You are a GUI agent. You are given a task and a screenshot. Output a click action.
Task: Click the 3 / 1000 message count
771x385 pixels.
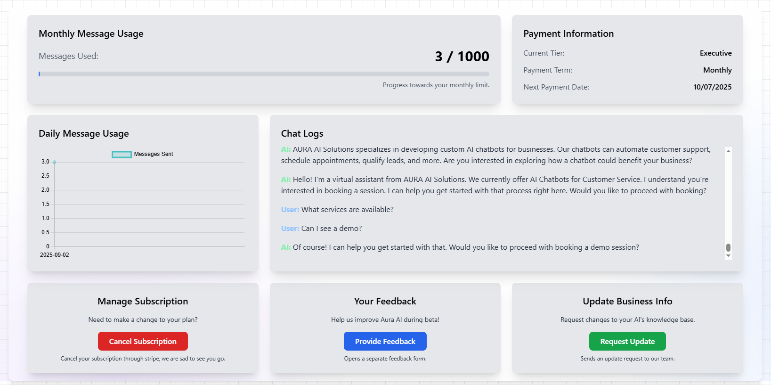pyautogui.click(x=462, y=57)
